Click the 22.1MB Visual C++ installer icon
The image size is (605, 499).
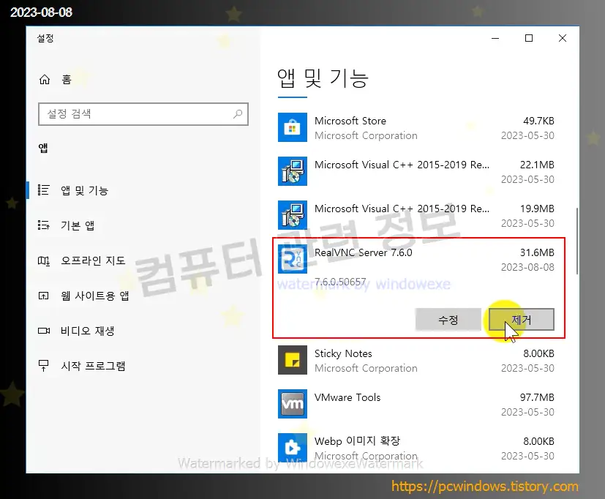click(293, 171)
